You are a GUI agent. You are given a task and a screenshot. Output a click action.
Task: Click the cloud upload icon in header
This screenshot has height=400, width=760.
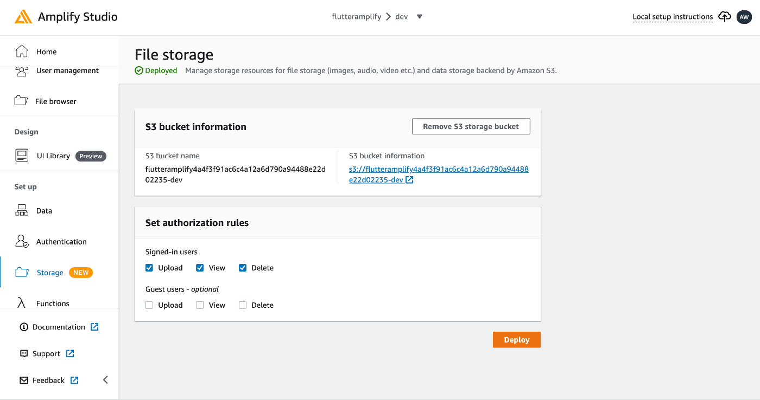725,17
